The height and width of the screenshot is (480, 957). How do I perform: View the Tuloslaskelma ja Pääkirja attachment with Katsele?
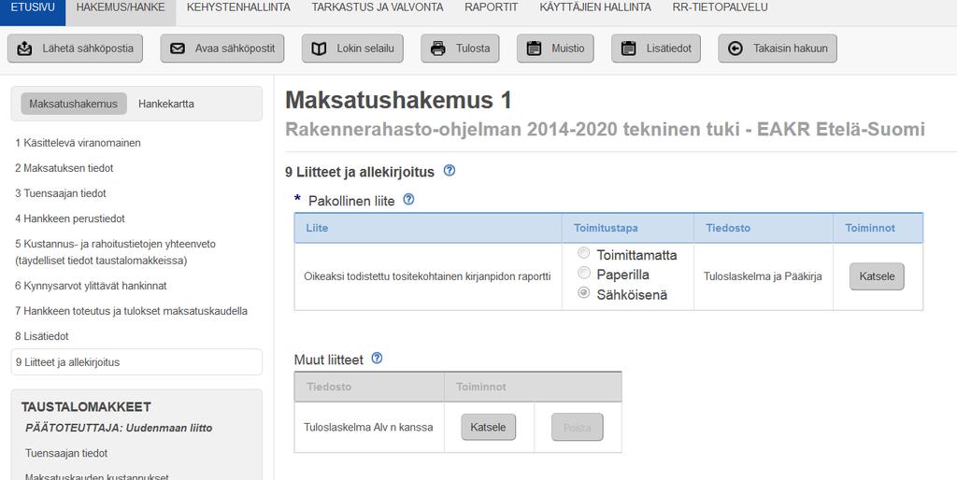tap(877, 276)
